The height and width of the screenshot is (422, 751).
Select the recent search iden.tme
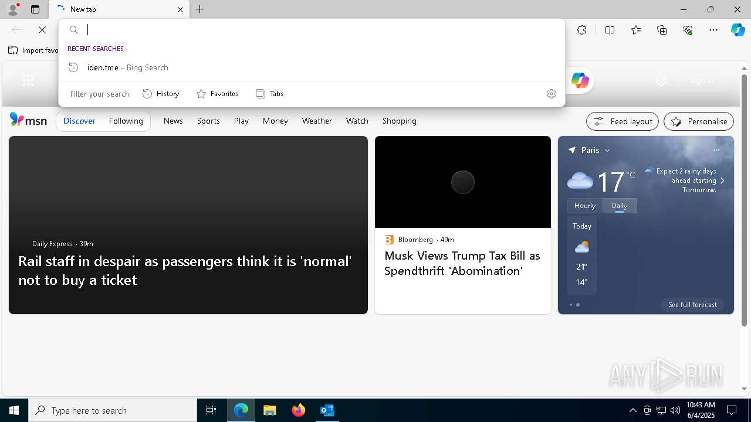point(312,67)
